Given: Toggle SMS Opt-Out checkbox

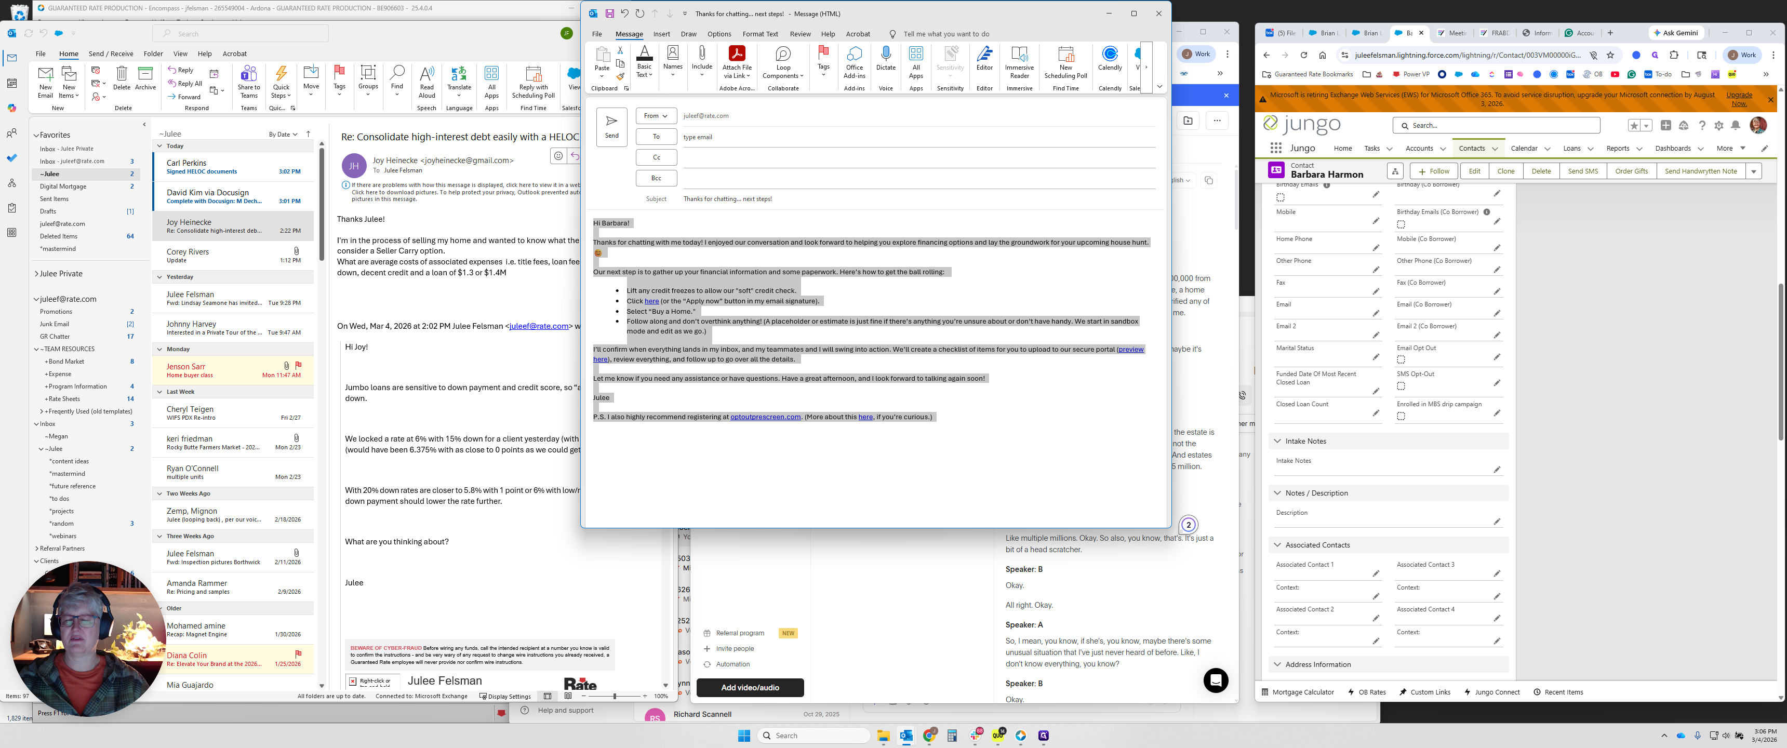Looking at the screenshot, I should pyautogui.click(x=1401, y=386).
